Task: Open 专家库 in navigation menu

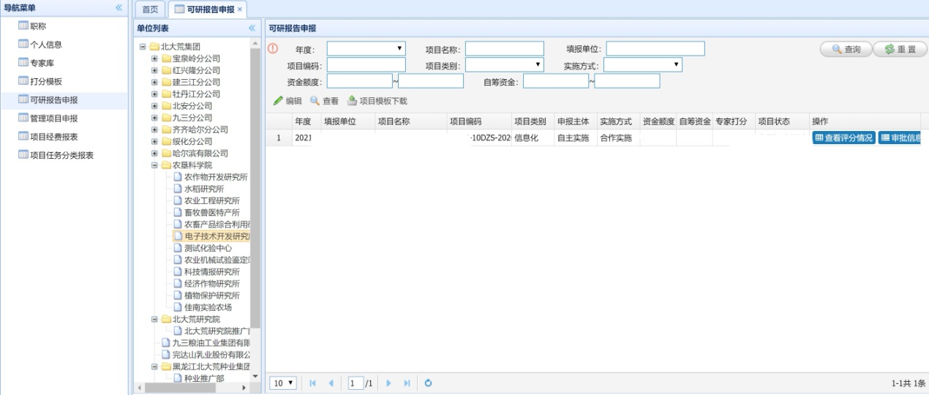Action: coord(42,63)
